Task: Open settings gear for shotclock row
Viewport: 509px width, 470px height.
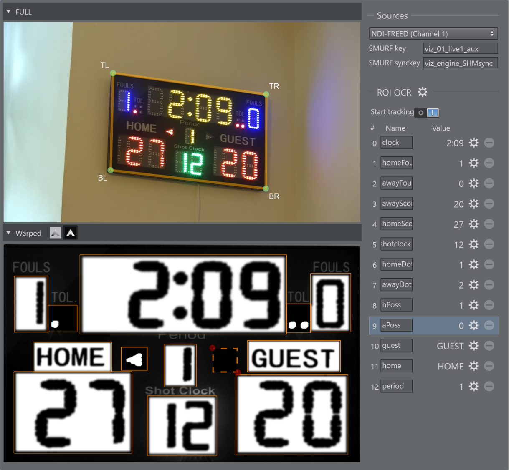Action: [474, 244]
